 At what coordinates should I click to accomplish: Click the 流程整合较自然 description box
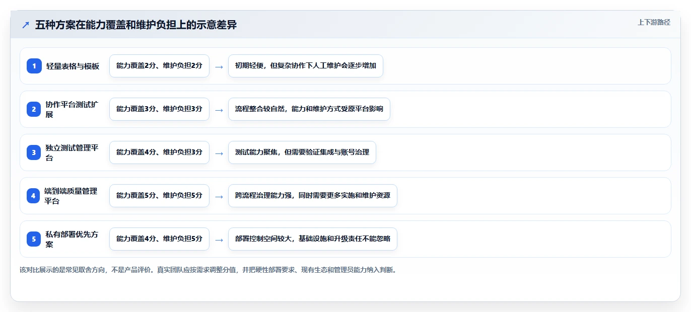coord(309,109)
